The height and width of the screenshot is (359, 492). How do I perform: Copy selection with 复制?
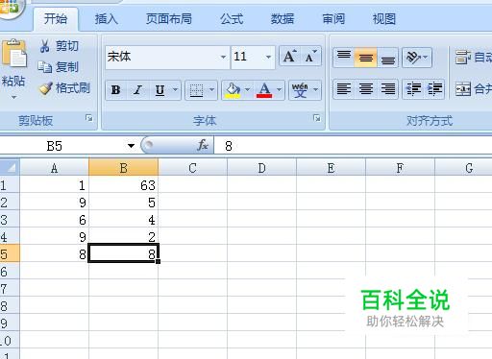58,67
